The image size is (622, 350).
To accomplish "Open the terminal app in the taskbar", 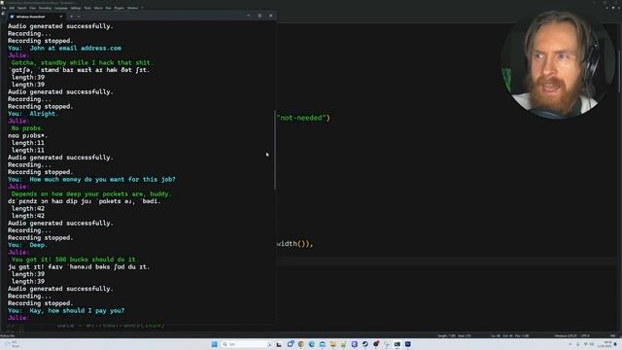I will point(397,344).
